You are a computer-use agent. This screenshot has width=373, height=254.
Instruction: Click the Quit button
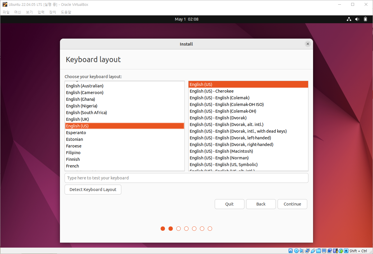pyautogui.click(x=230, y=204)
